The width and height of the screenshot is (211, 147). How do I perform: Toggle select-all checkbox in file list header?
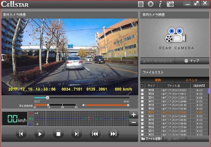[x=142, y=86]
